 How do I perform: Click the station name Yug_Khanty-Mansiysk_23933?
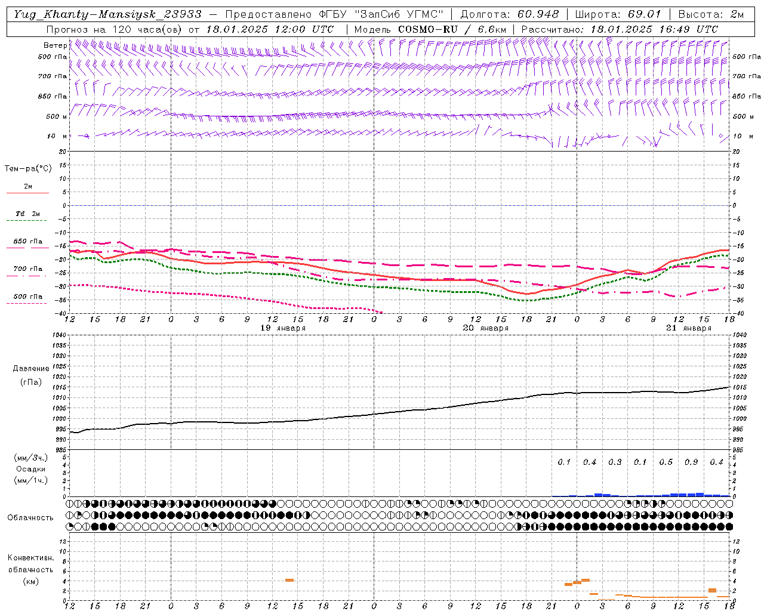[107, 14]
